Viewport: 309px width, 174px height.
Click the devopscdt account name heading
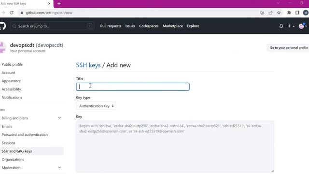pos(37,45)
